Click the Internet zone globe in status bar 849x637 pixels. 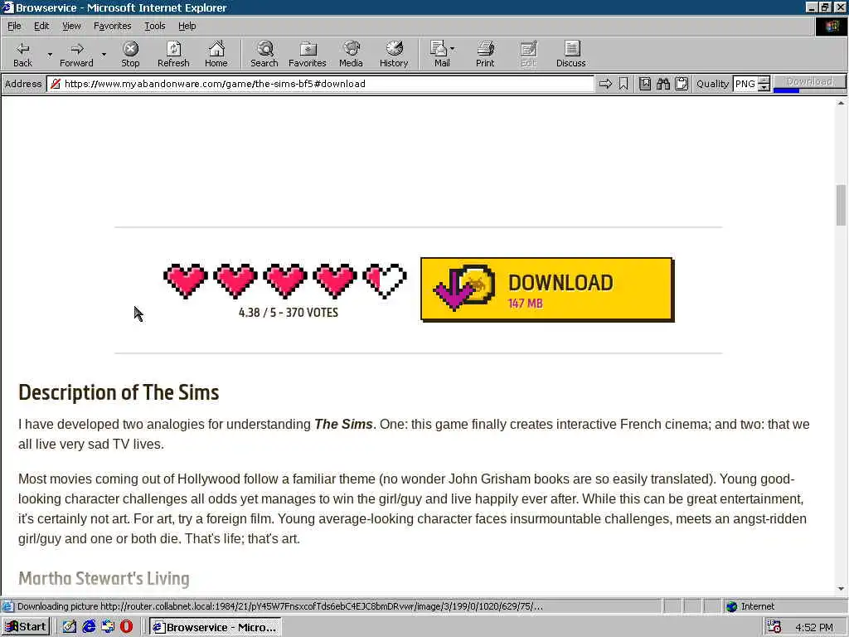[732, 606]
